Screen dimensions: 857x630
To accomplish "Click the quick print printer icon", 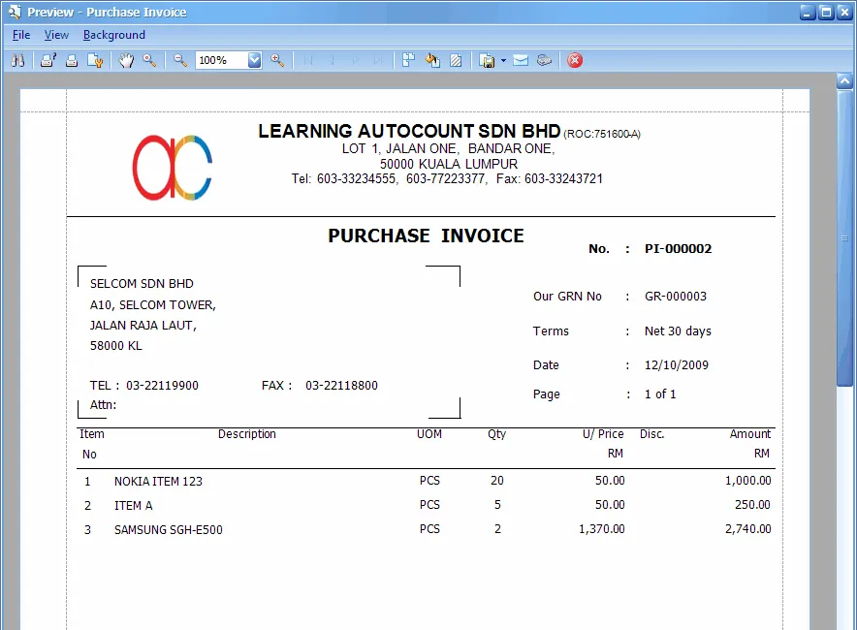I will (x=72, y=60).
